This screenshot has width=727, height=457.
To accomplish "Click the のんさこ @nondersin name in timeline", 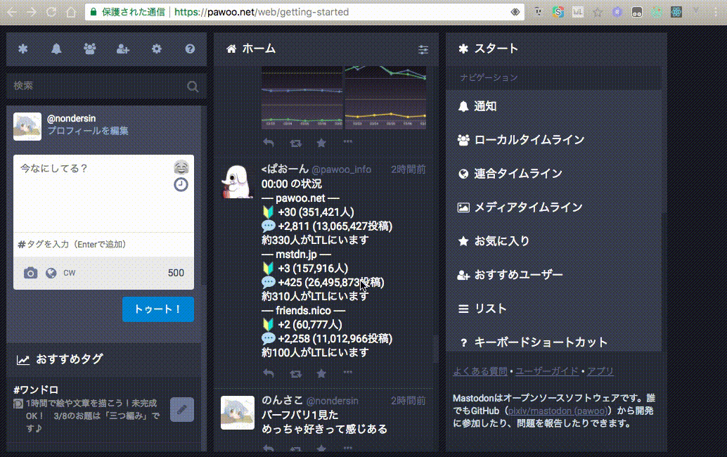I will (310, 401).
